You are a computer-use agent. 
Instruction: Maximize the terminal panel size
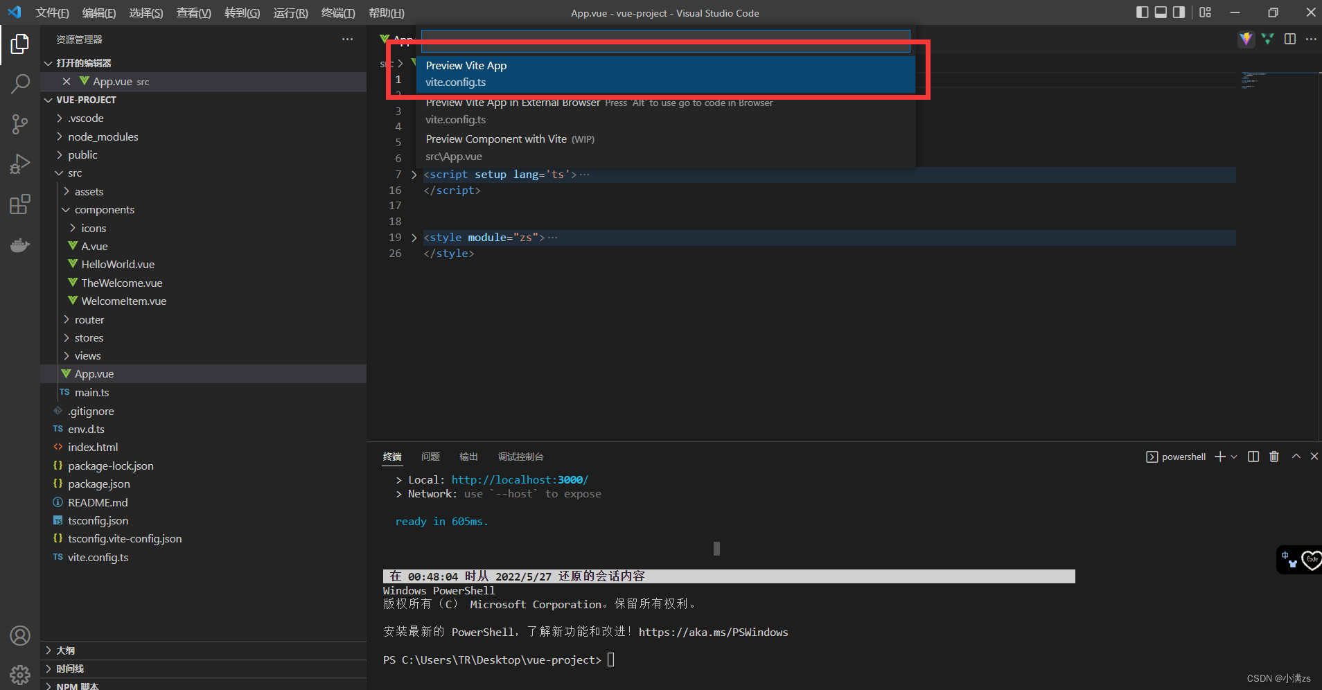tap(1296, 457)
